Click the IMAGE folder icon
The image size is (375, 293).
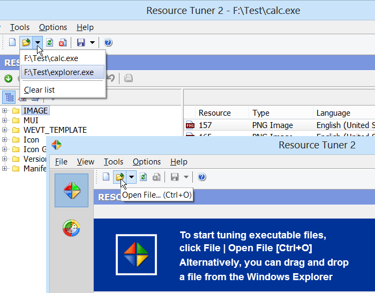(16, 111)
